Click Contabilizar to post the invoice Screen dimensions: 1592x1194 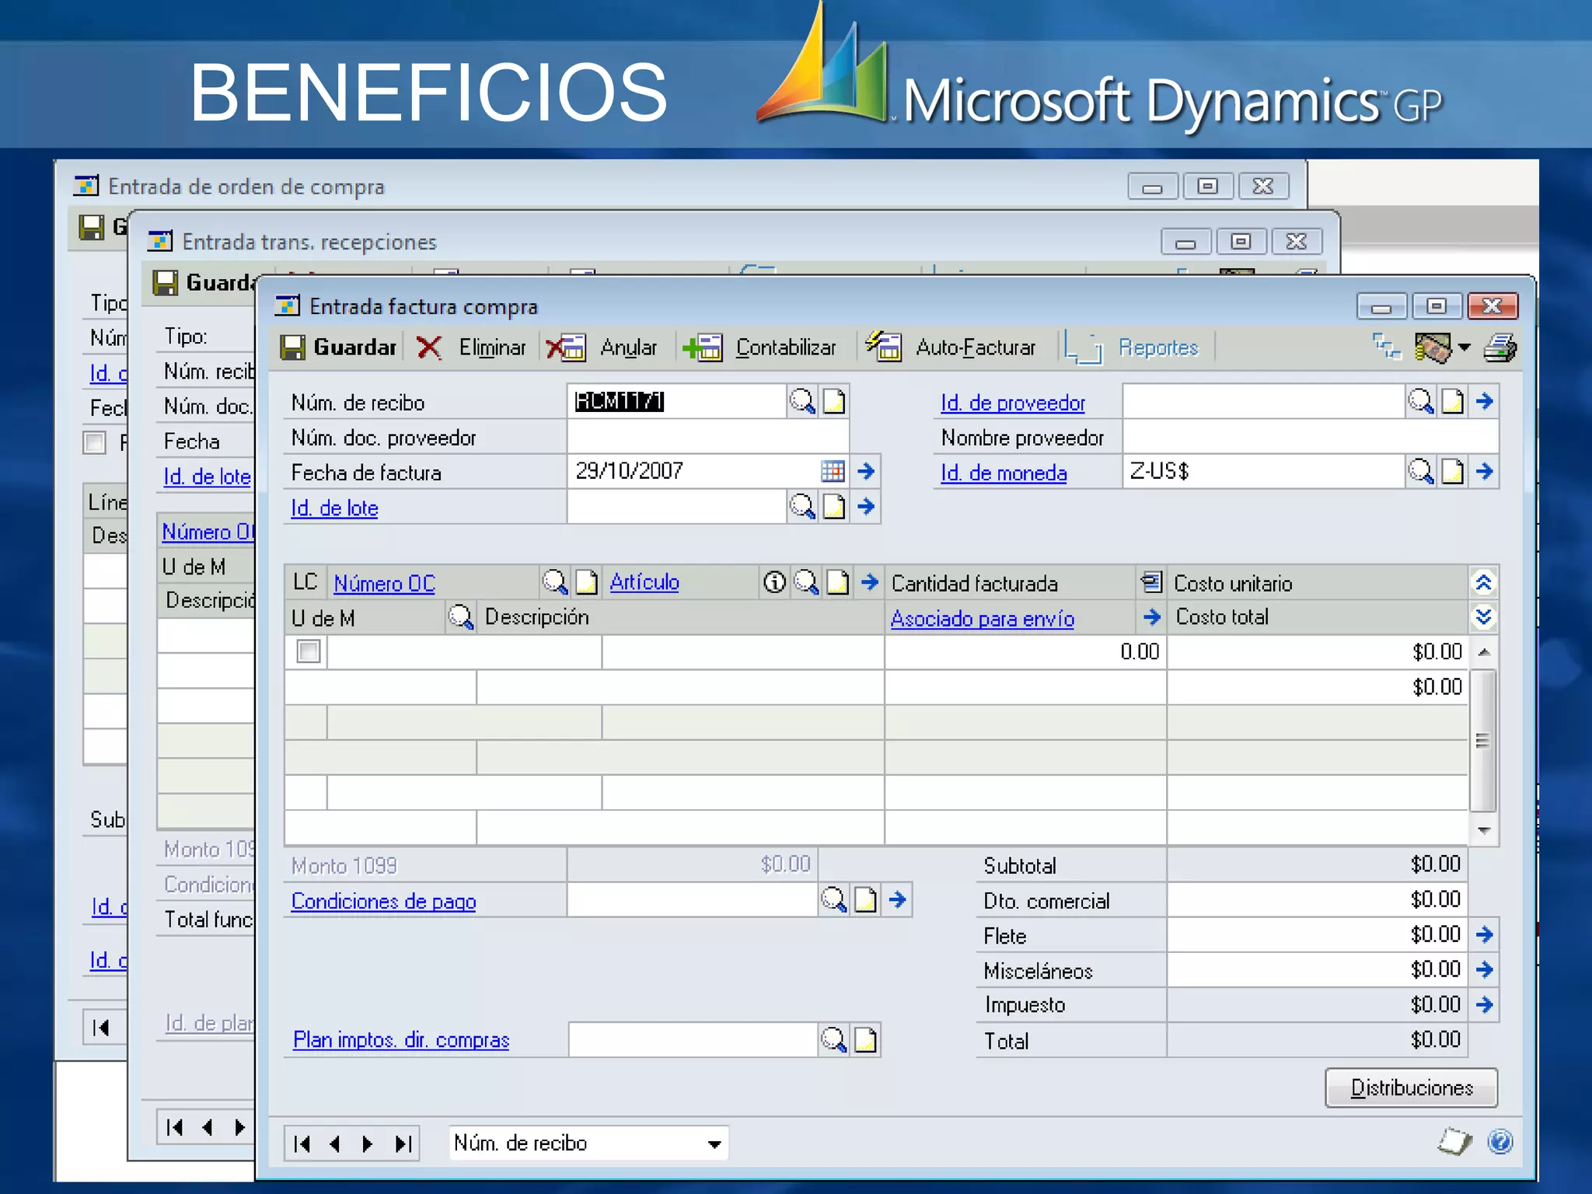point(759,347)
